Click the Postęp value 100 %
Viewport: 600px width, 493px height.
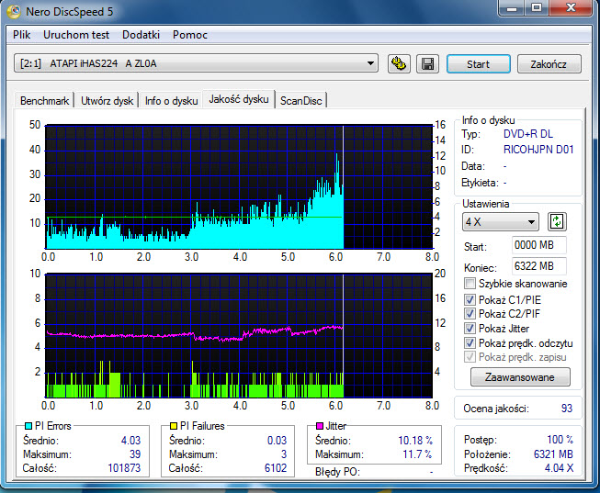pos(560,440)
